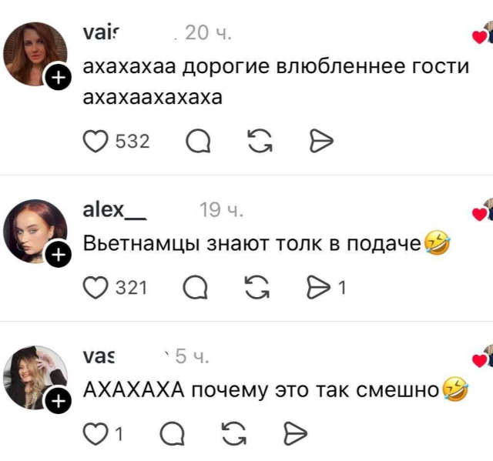Reply to the comment with 321 likes
The width and height of the screenshot is (493, 461).
point(196,287)
